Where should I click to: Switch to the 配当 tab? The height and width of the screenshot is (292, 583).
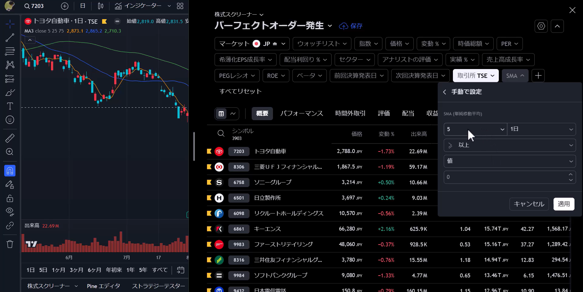click(408, 113)
